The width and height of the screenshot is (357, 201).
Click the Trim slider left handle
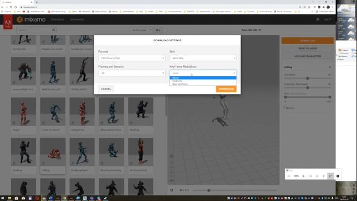click(x=285, y=97)
